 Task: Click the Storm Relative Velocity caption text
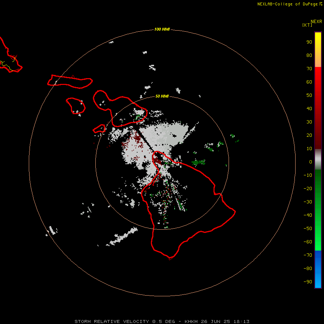click(162, 321)
